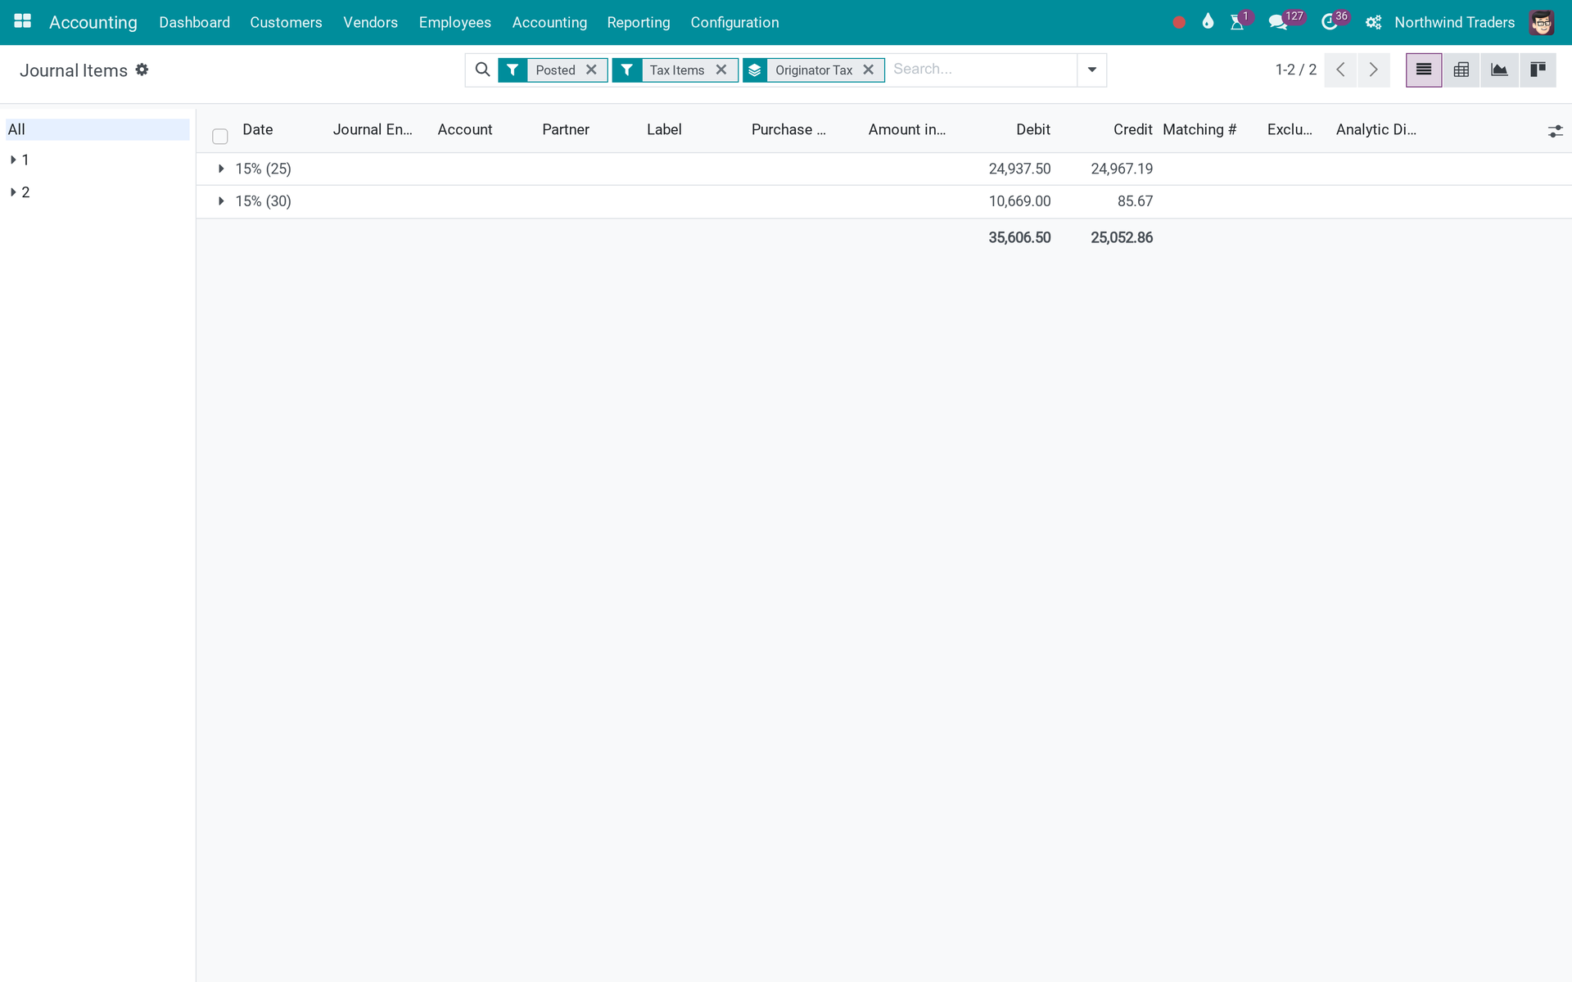Expand sidebar category 1
This screenshot has width=1572, height=982.
pos(13,160)
